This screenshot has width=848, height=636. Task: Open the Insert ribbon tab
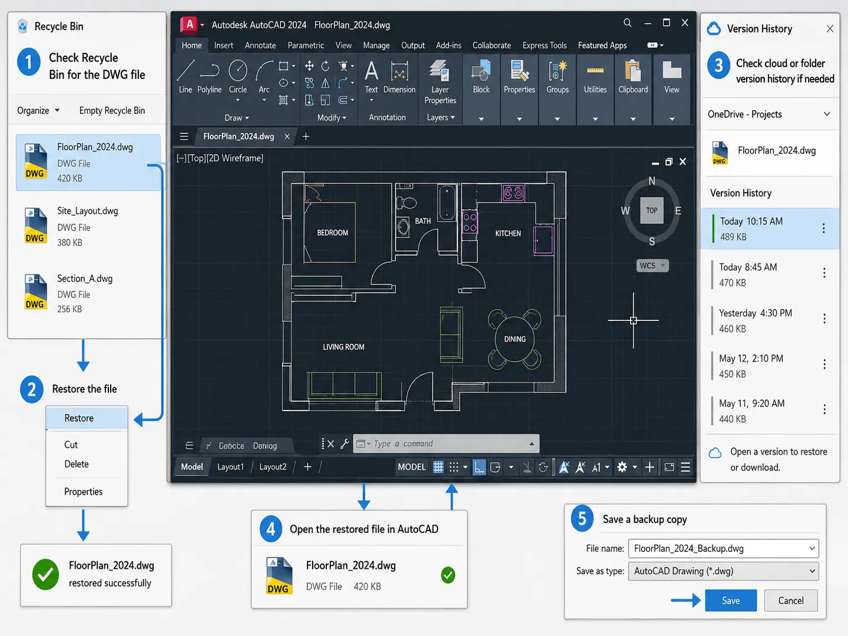(224, 45)
